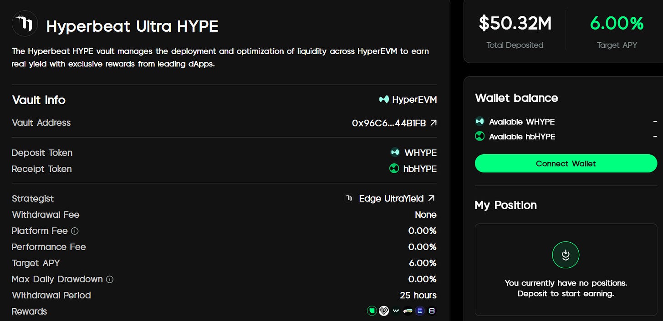The image size is (663, 321).
Task: Click the deposit icon in My Position
Action: click(566, 255)
